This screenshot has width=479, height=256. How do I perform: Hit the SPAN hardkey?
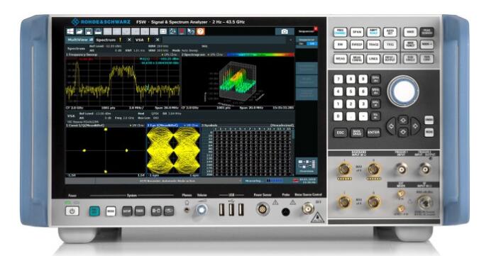(356, 32)
